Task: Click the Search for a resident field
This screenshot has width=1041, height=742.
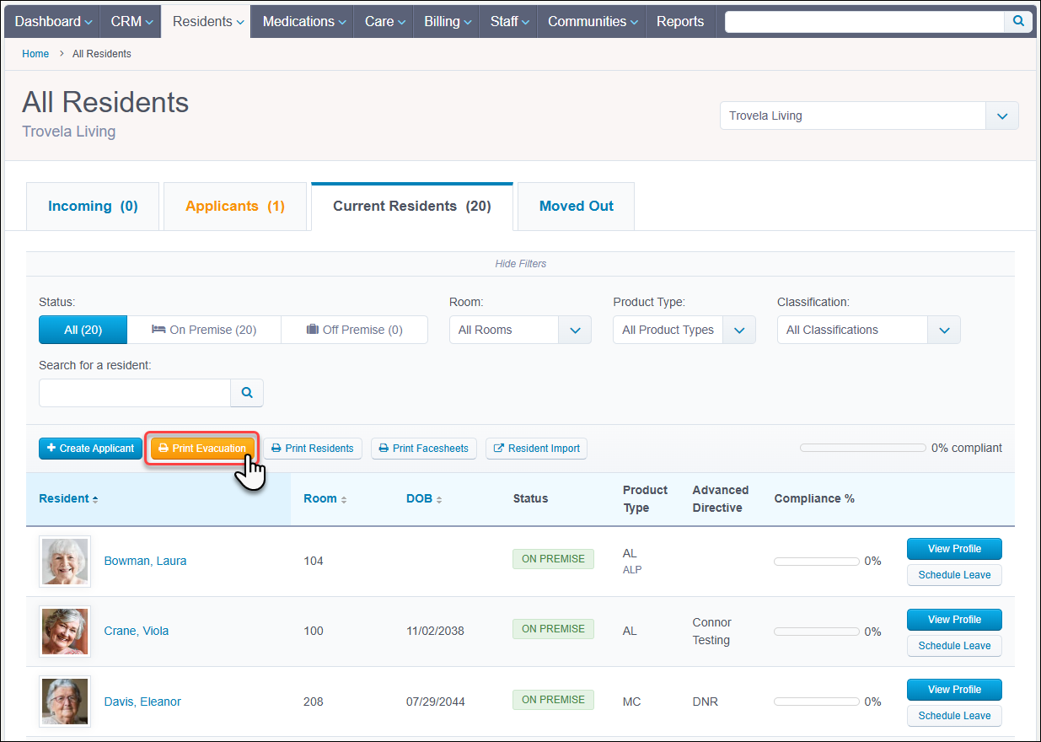Action: [x=135, y=393]
